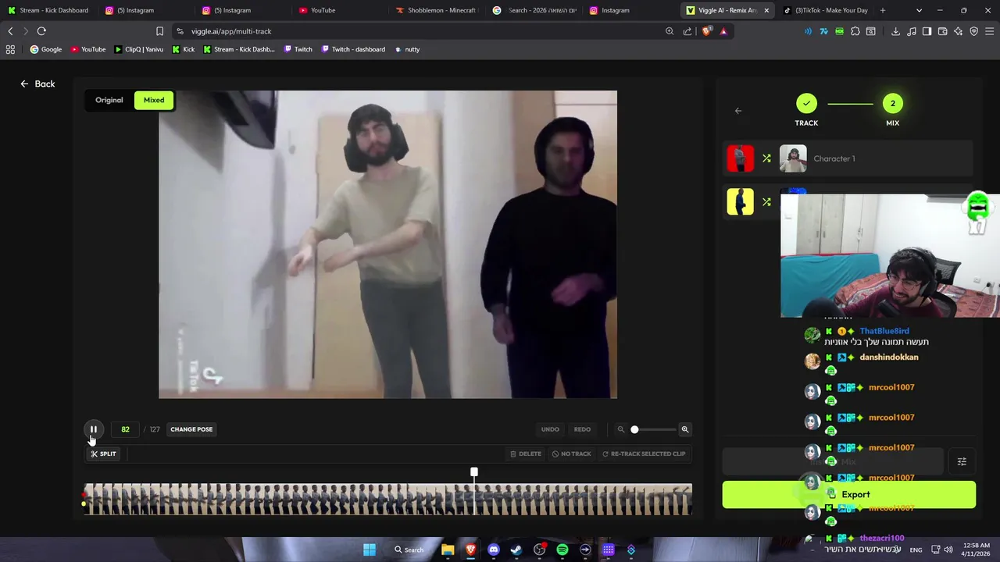Open the nutty bookmark
Viewport: 1000px width, 562px height.
click(407, 49)
